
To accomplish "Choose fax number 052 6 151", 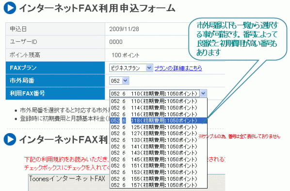I will [159, 166].
